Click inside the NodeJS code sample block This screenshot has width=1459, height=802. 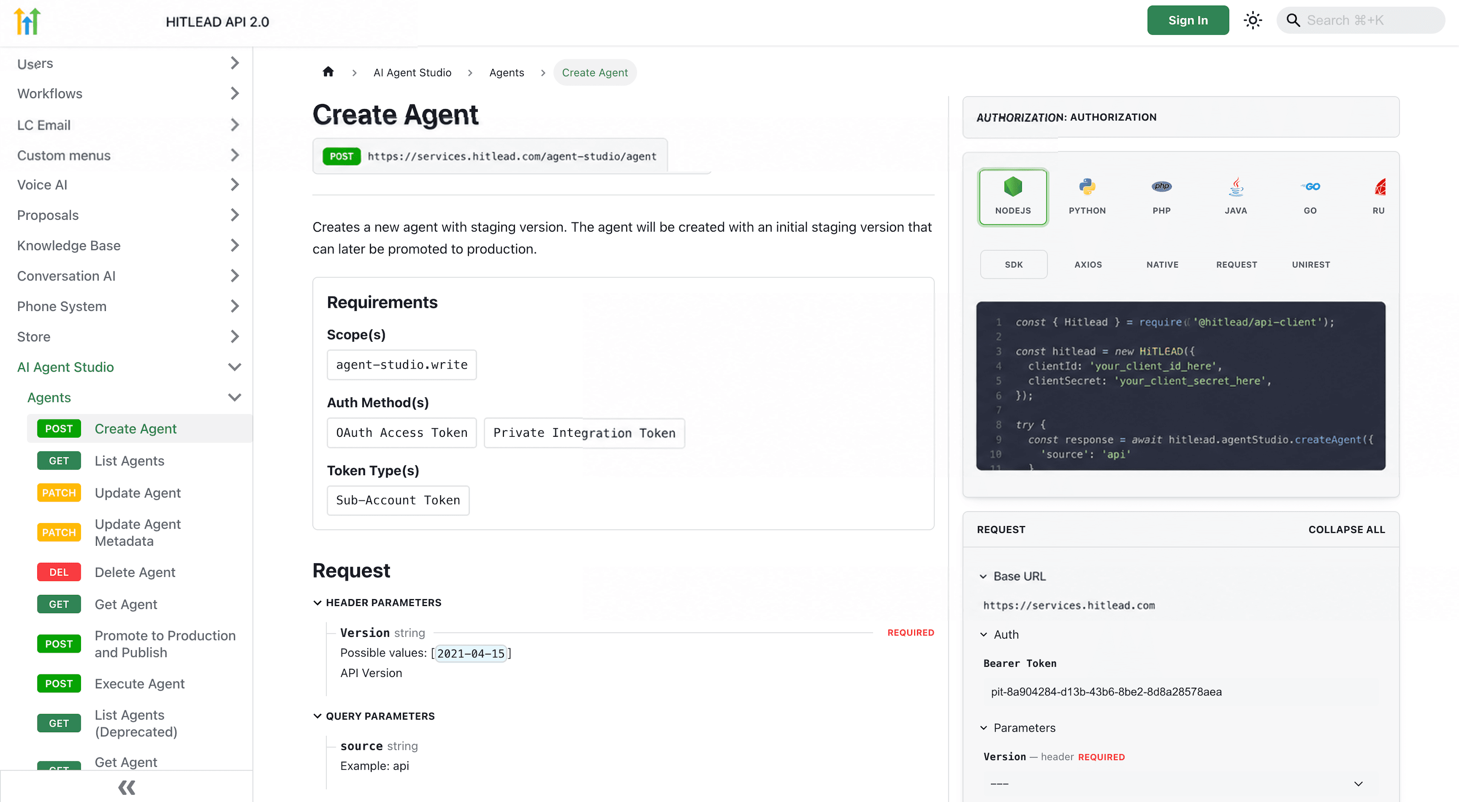point(1180,386)
